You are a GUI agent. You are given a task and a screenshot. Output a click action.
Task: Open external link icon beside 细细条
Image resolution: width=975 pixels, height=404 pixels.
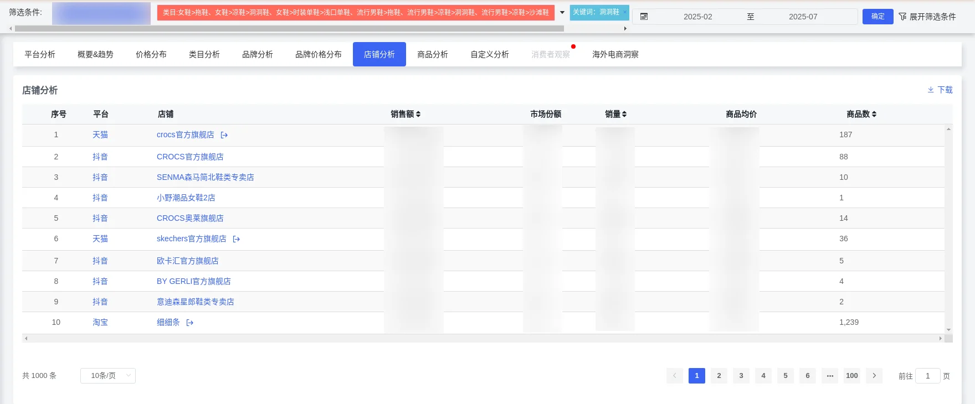click(190, 323)
